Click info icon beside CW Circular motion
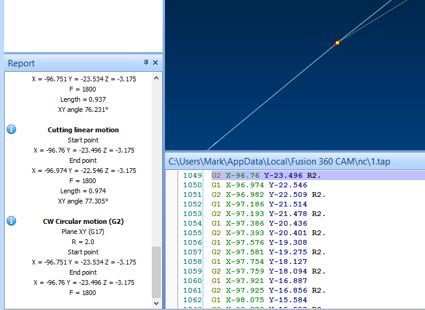The width and height of the screenshot is (425, 310). coord(11,221)
